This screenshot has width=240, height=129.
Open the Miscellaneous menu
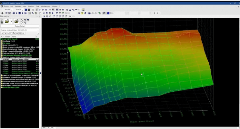[45, 6]
